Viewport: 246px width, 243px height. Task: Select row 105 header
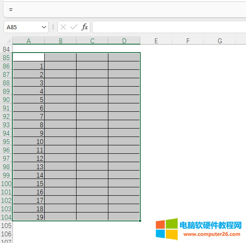[6, 226]
